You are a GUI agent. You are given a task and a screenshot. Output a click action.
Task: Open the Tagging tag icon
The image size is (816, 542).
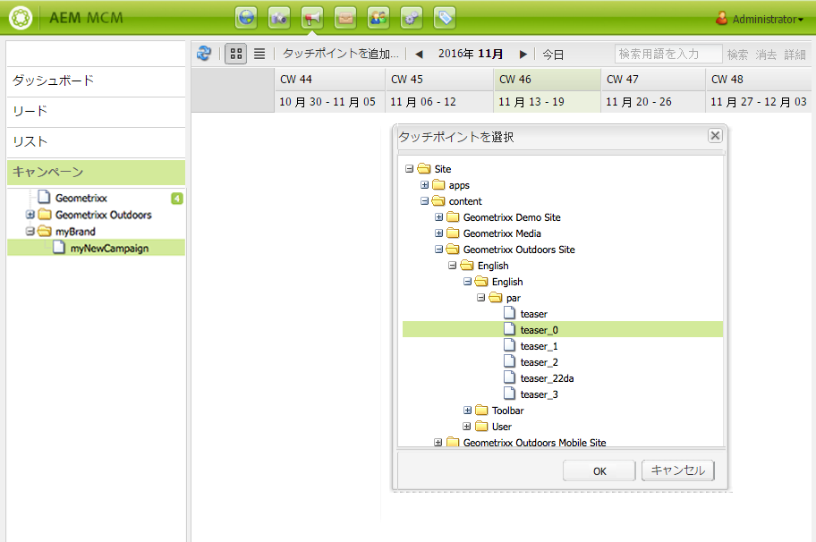coord(445,18)
